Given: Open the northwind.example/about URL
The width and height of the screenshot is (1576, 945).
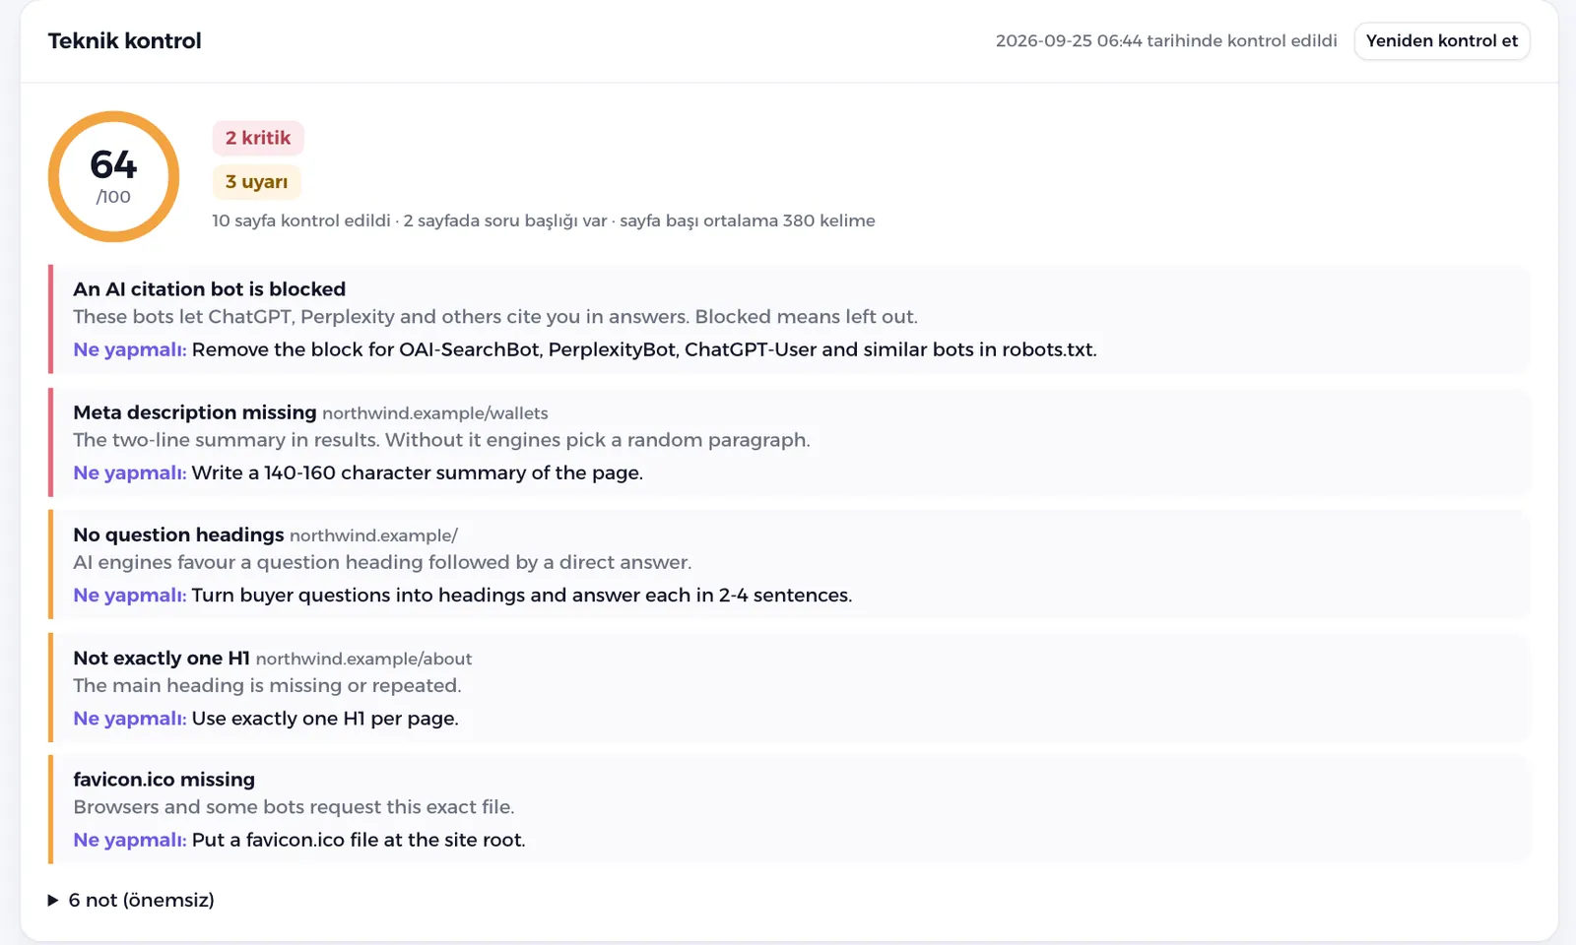Looking at the screenshot, I should tap(363, 659).
